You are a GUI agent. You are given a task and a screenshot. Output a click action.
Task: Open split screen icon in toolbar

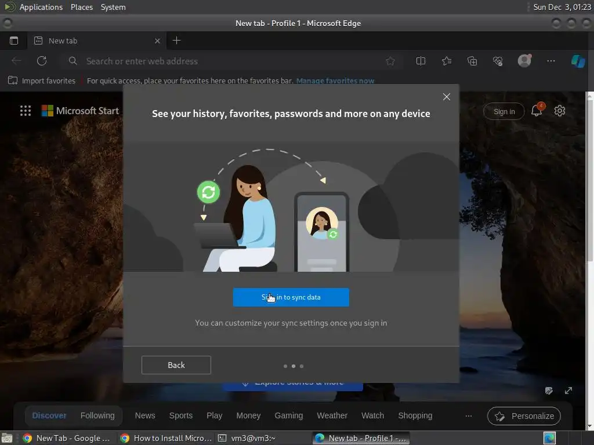pyautogui.click(x=421, y=61)
